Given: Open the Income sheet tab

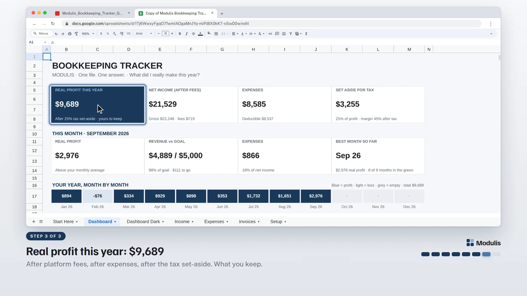Looking at the screenshot, I should pyautogui.click(x=184, y=222).
